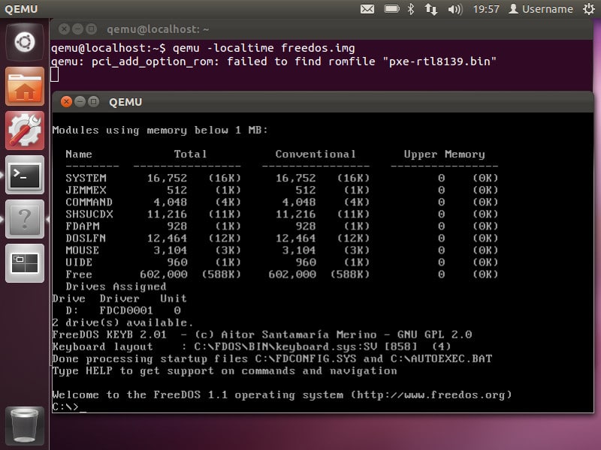Open the Workspace Switcher

click(24, 262)
